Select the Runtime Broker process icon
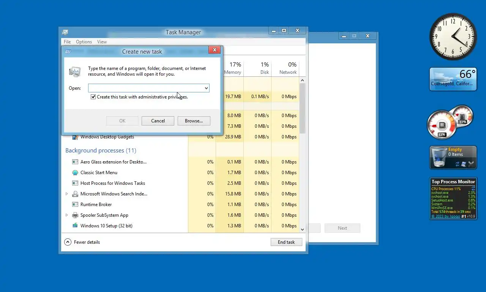 point(75,205)
